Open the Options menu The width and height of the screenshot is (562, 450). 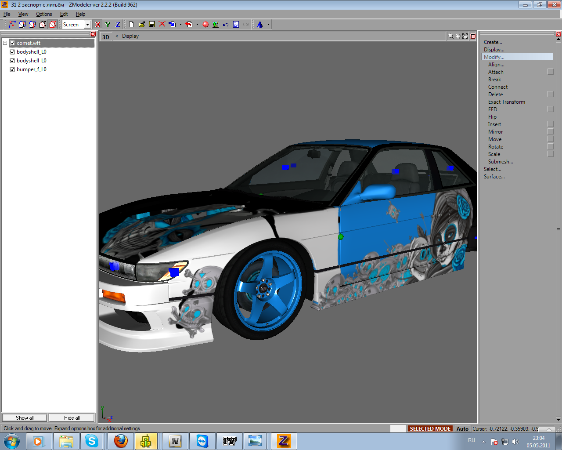click(x=44, y=14)
